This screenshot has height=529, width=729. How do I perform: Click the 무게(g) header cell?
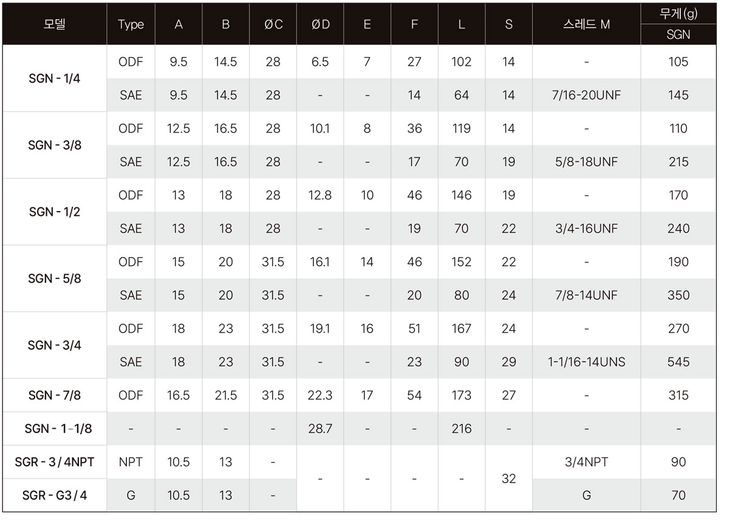pyautogui.click(x=678, y=14)
